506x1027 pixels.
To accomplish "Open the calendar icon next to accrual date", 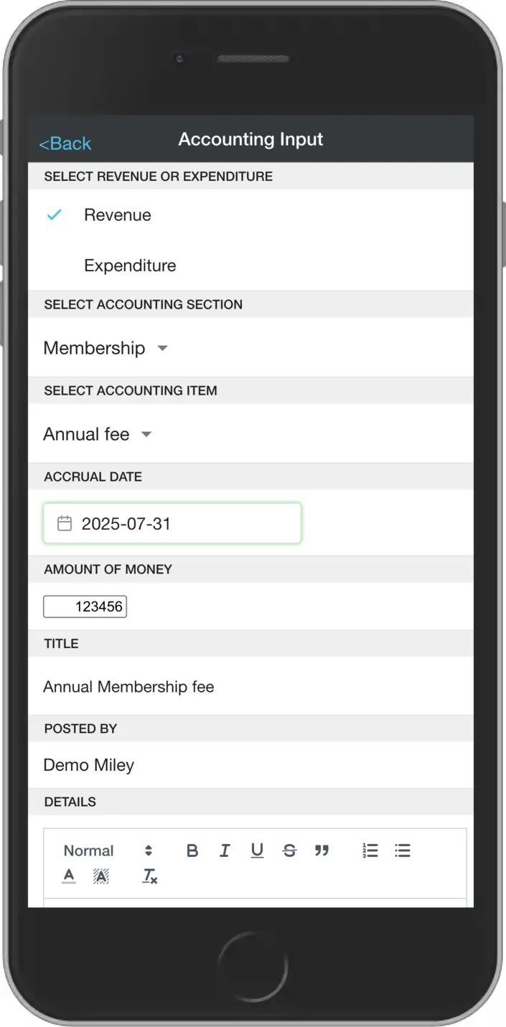I will click(x=65, y=523).
